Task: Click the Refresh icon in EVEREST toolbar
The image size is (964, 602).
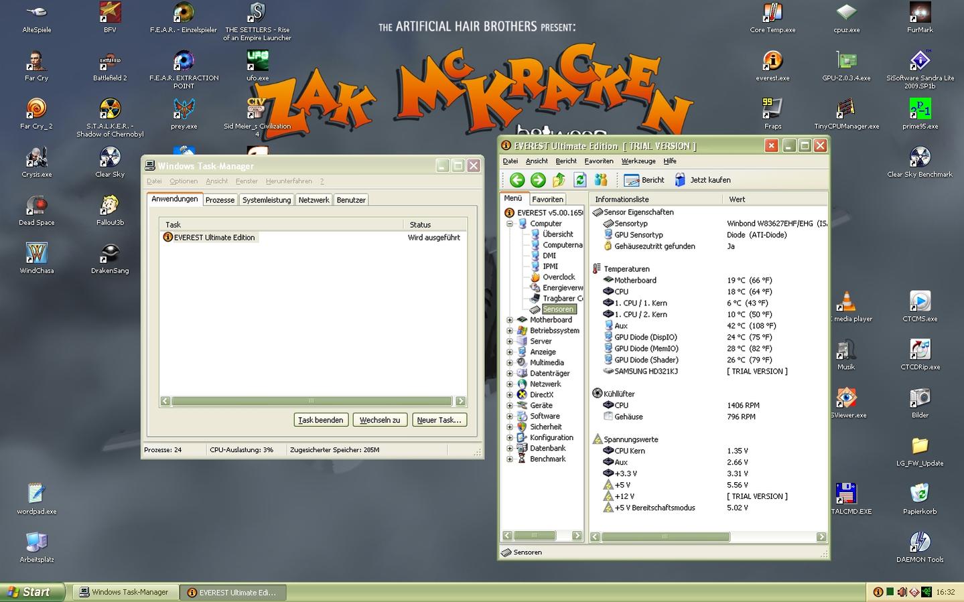Action: [580, 179]
